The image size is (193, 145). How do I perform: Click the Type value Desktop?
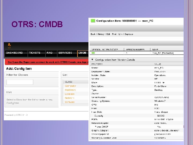158,90
